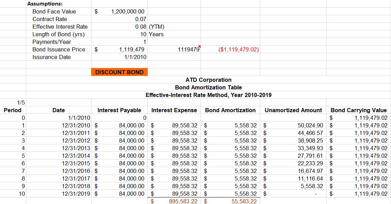
Task: Click the 12/31/2015 date cell
Action: (x=76, y=163)
